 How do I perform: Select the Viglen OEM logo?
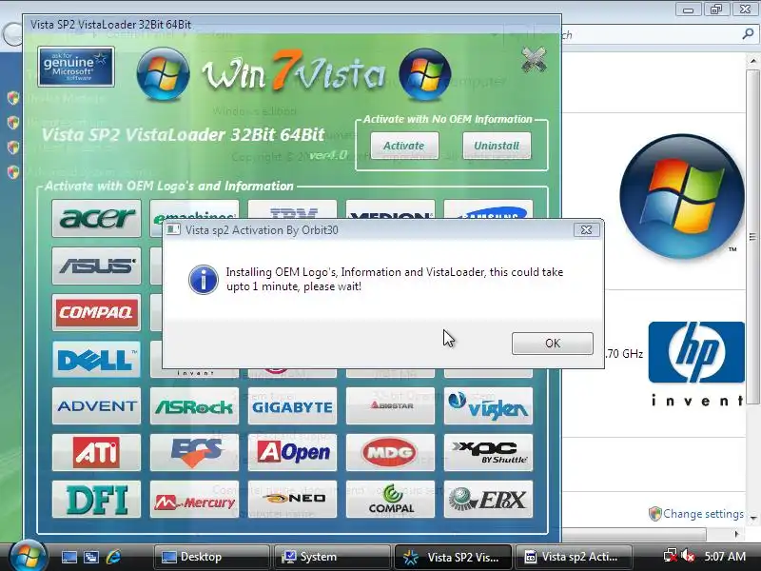[488, 406]
